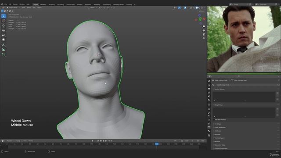Select the Measure tool
This screenshot has height=158, width=281.
tap(4, 50)
